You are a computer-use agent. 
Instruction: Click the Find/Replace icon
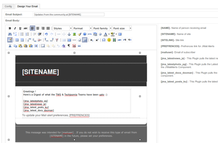[x=15, y=34]
